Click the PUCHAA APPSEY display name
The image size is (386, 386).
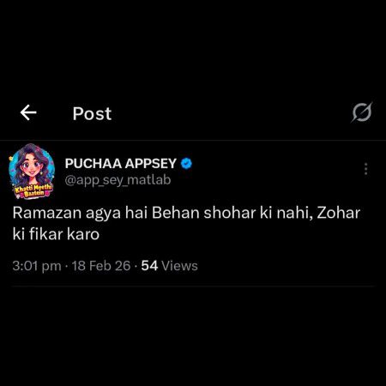[x=121, y=164]
